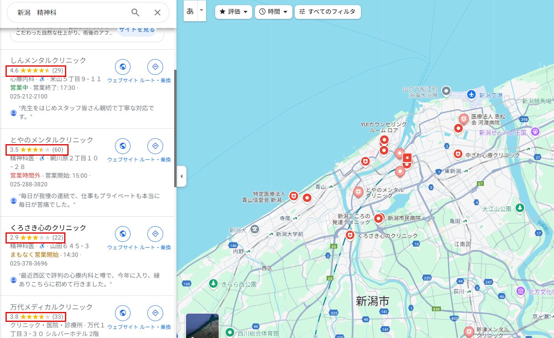554x338 pixels.
Task: Click the 山の下船江町浜海水浴場 marker
Action: click(x=446, y=91)
